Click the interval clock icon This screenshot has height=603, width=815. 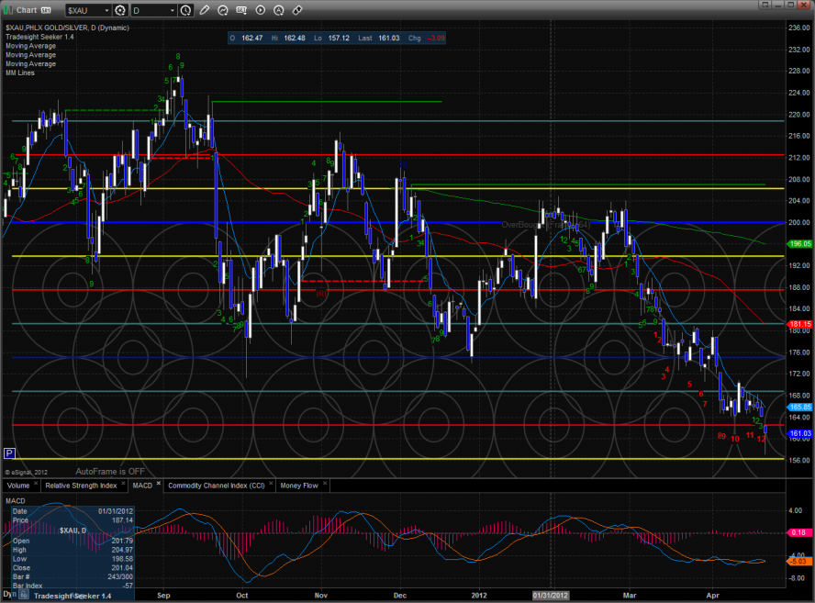coord(187,10)
